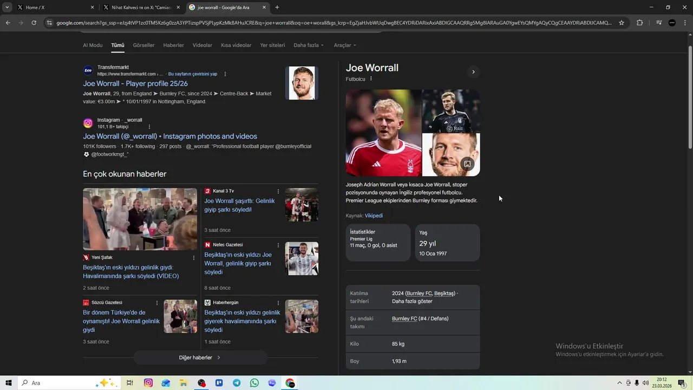Open options menu for Nefes Gazetesi article
Viewport: 693px width, 390px height.
(278, 245)
